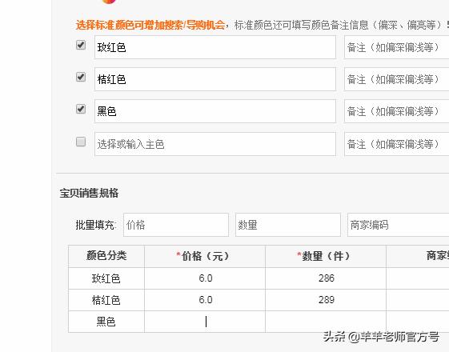The height and width of the screenshot is (352, 449).
Task: Click 桔红色 in the sales table
Action: [106, 300]
